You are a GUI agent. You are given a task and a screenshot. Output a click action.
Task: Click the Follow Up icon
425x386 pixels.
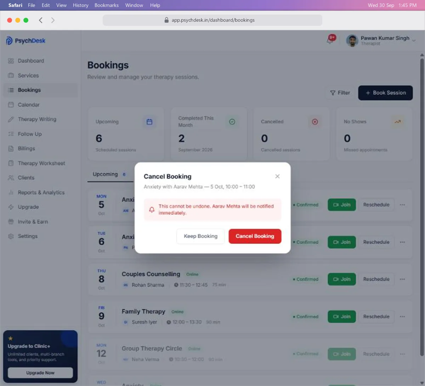11,134
